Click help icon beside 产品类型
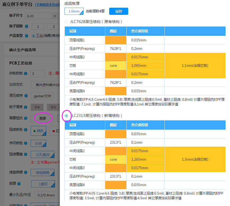Image resolution: width=230 pixels, height=206 pixels. [x=26, y=36]
